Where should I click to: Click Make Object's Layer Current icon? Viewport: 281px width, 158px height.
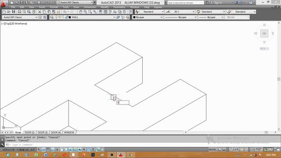click(x=118, y=17)
